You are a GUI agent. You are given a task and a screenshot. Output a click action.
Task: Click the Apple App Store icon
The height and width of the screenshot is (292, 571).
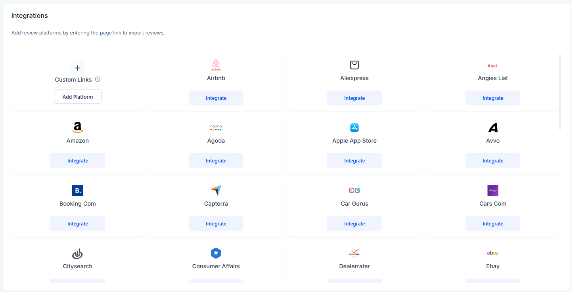point(354,128)
